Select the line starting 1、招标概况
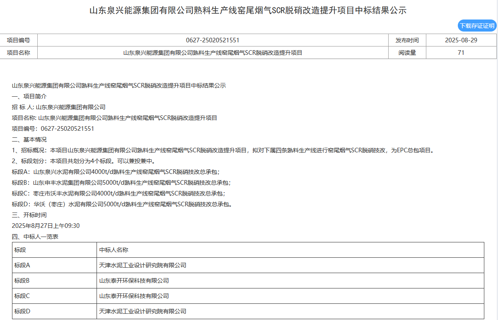This screenshot has width=498, height=320. coord(224,150)
